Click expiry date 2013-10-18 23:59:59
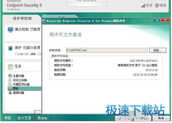The width and height of the screenshot is (172, 123). (x=145, y=75)
